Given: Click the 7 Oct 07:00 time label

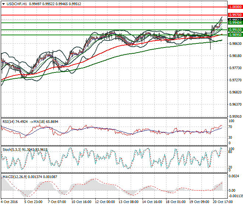Looking at the screenshot, I should (x=57, y=202).
